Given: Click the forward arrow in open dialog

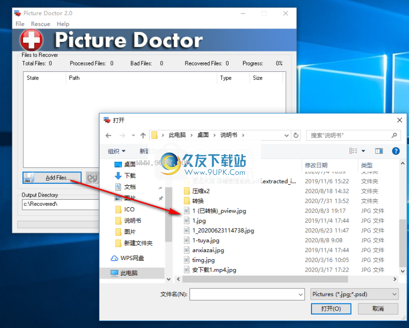Looking at the screenshot, I should (122, 135).
